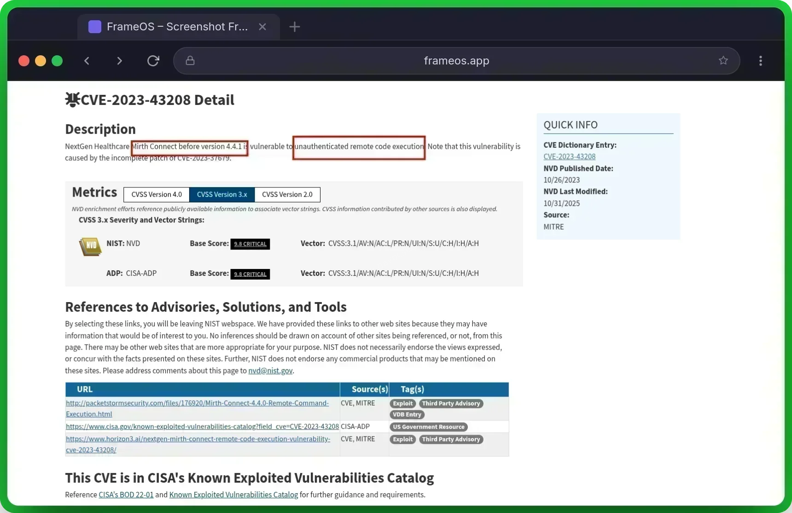Bookmark the page with the star icon
The height and width of the screenshot is (513, 792).
pyautogui.click(x=723, y=60)
